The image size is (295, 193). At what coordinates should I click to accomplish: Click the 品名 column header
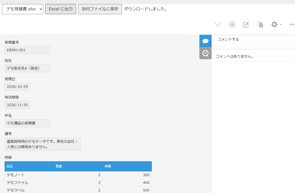[x=29, y=166]
